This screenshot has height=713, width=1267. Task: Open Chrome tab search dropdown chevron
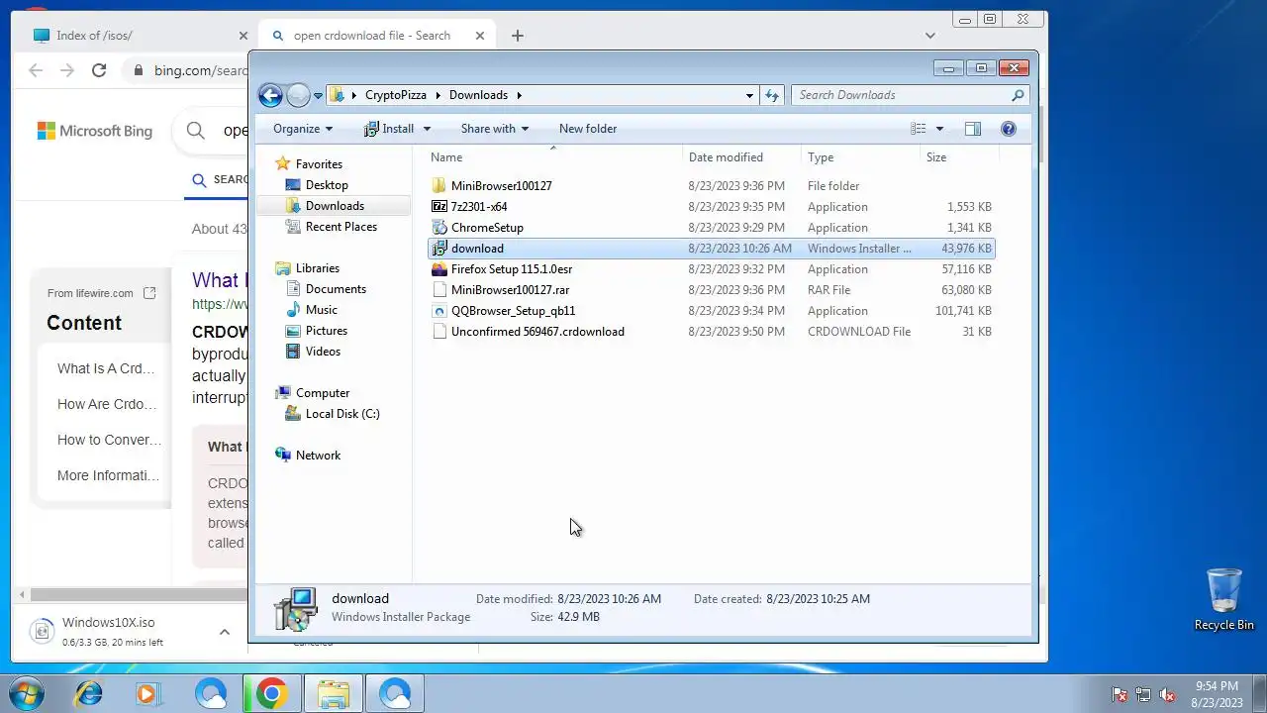point(930,36)
